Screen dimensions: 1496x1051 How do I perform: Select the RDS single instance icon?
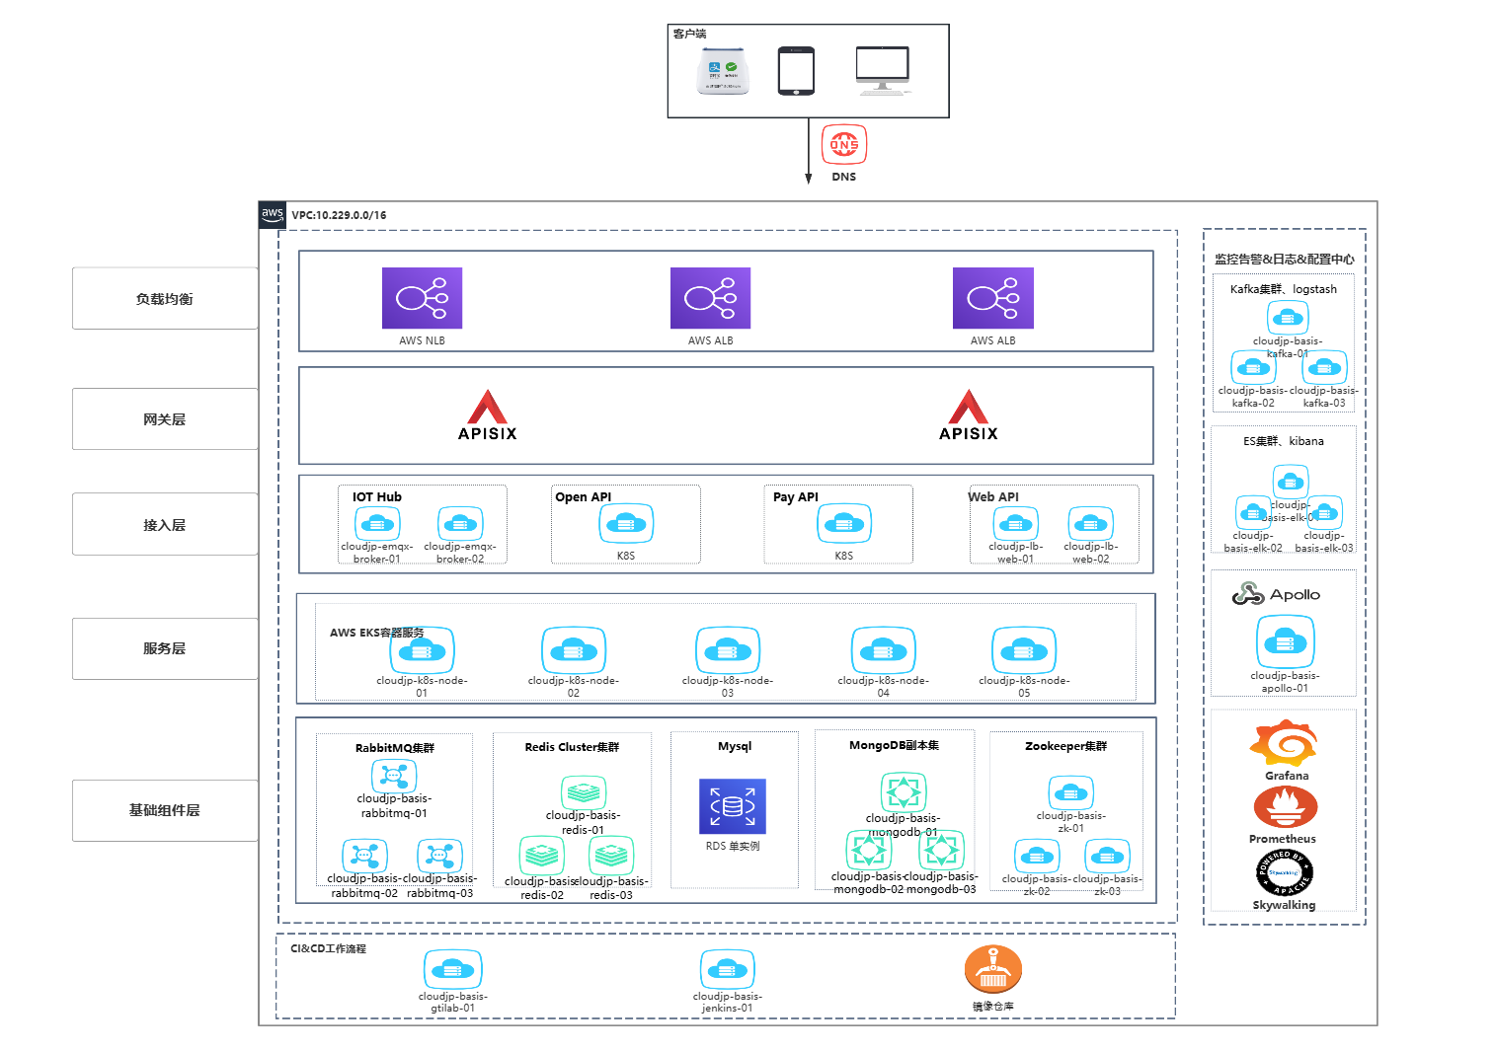(733, 806)
